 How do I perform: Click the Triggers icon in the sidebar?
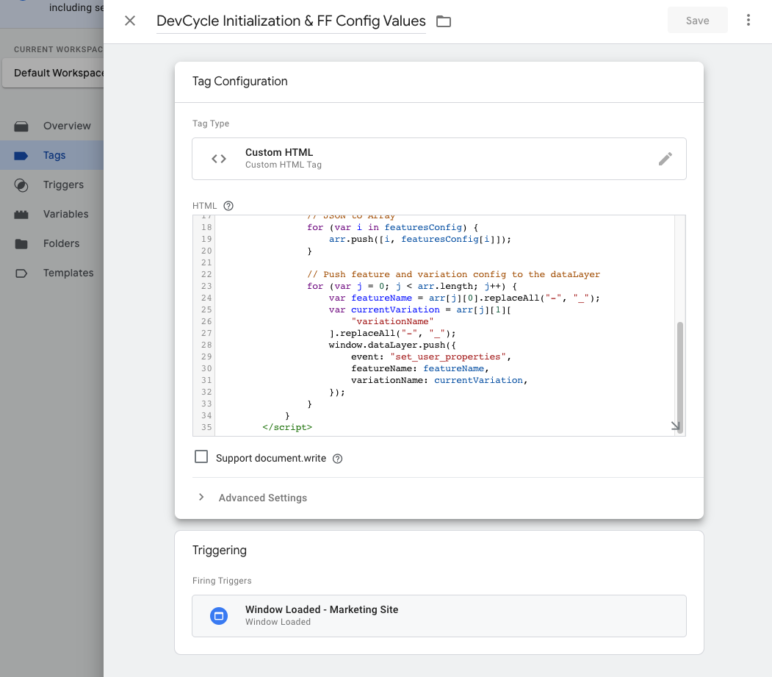tap(21, 185)
